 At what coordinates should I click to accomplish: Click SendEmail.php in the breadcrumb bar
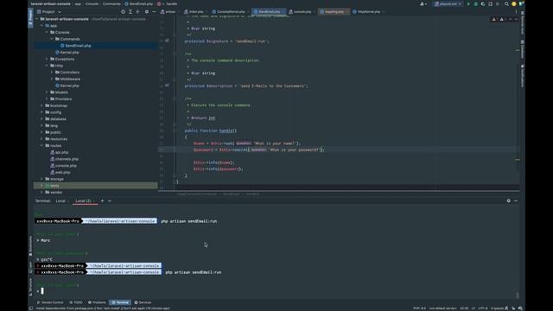click(138, 3)
